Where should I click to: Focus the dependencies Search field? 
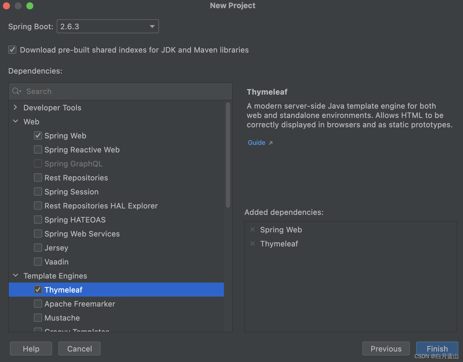pos(120,91)
